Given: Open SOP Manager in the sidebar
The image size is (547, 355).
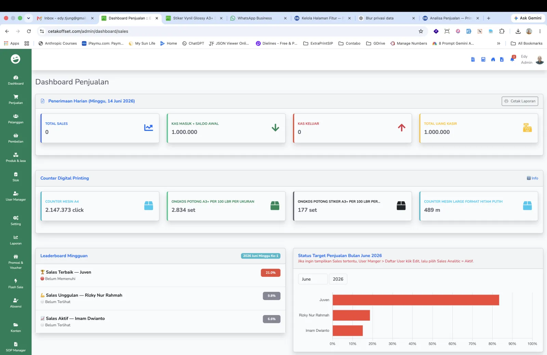Looking at the screenshot, I should tap(16, 347).
